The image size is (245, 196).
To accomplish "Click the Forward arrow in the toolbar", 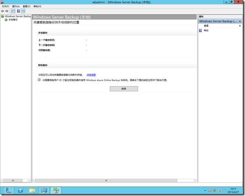I will pos(7,11).
